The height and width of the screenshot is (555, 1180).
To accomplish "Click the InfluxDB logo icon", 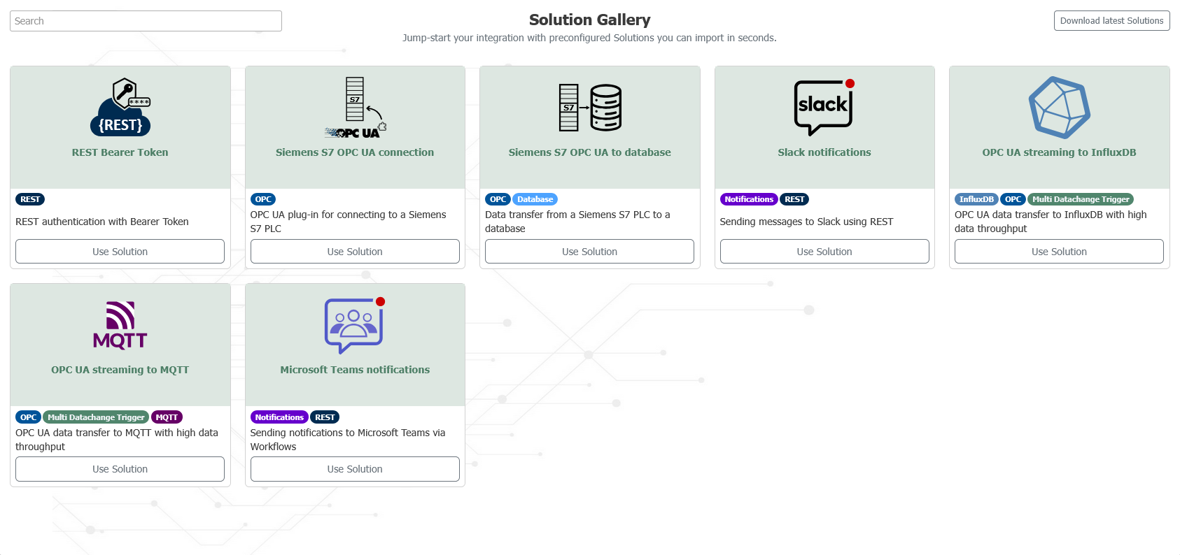I will tap(1059, 108).
